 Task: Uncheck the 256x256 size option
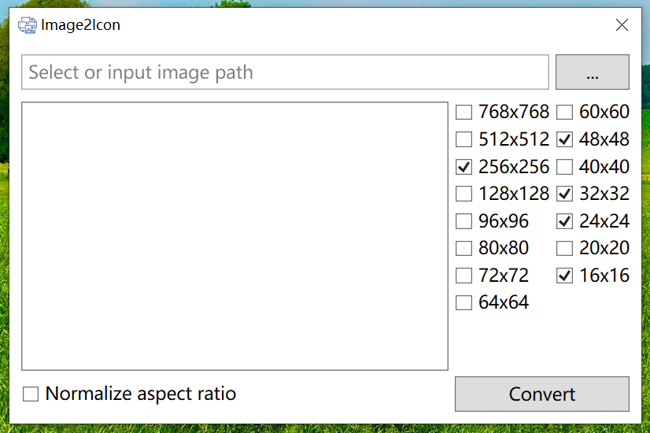click(464, 167)
